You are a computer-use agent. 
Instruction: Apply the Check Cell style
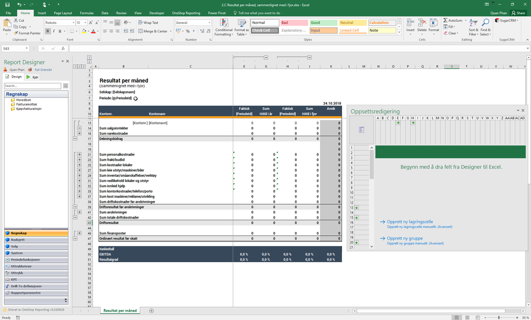[265, 30]
